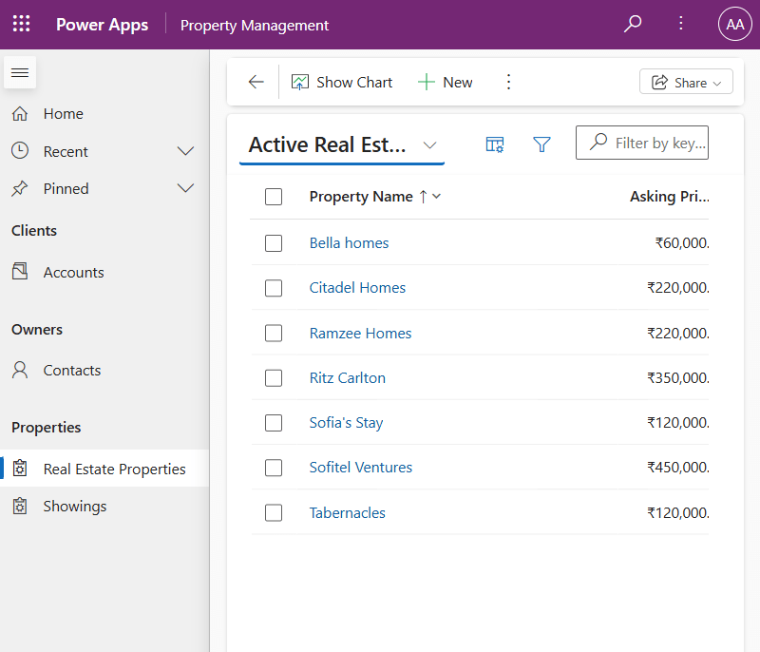Open the AA account avatar
The image size is (760, 652).
pyautogui.click(x=734, y=25)
